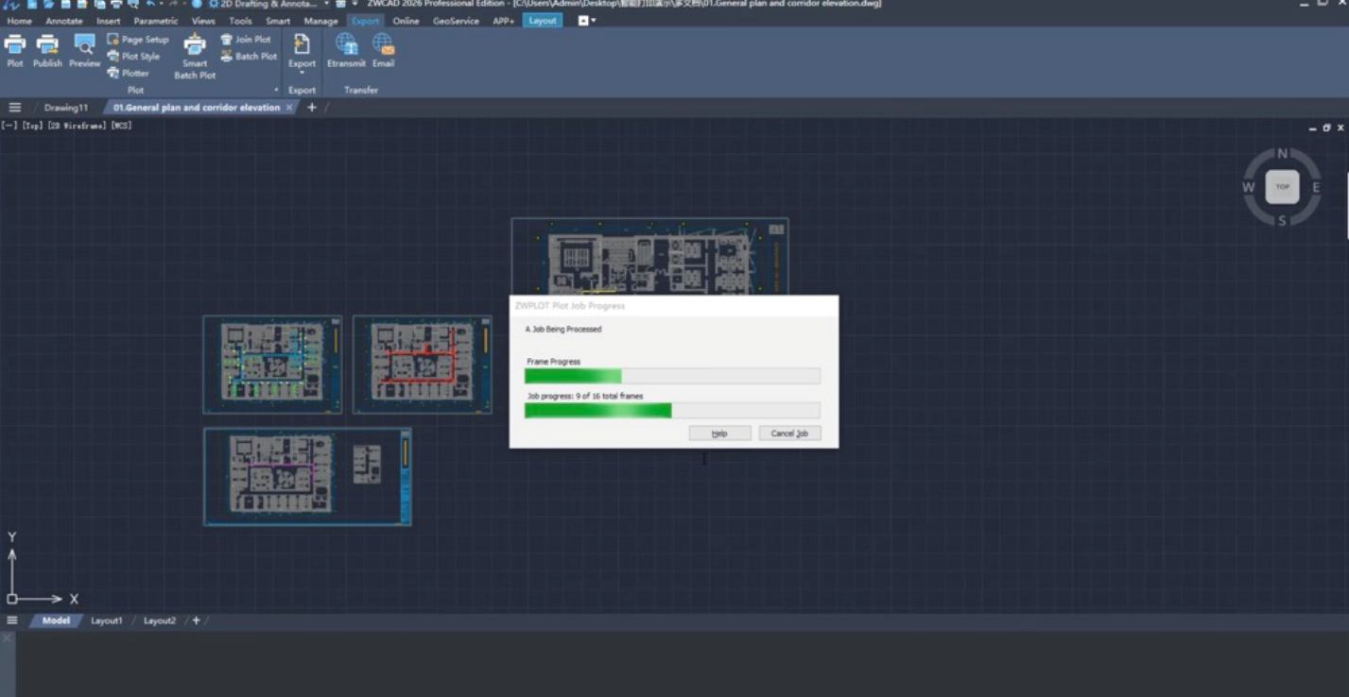1349x697 pixels.
Task: Switch to the Layout1 tab
Action: (106, 620)
